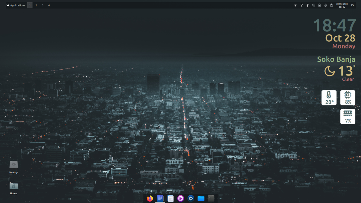Open the Wi-Fi network indicator
Image resolution: width=361 pixels, height=203 pixels.
[x=295, y=5]
